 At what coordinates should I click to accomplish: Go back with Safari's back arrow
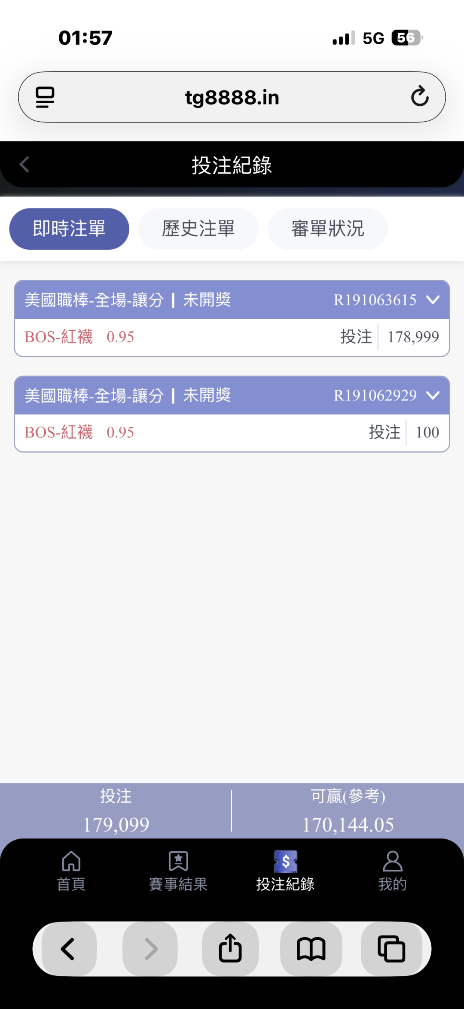coord(69,948)
